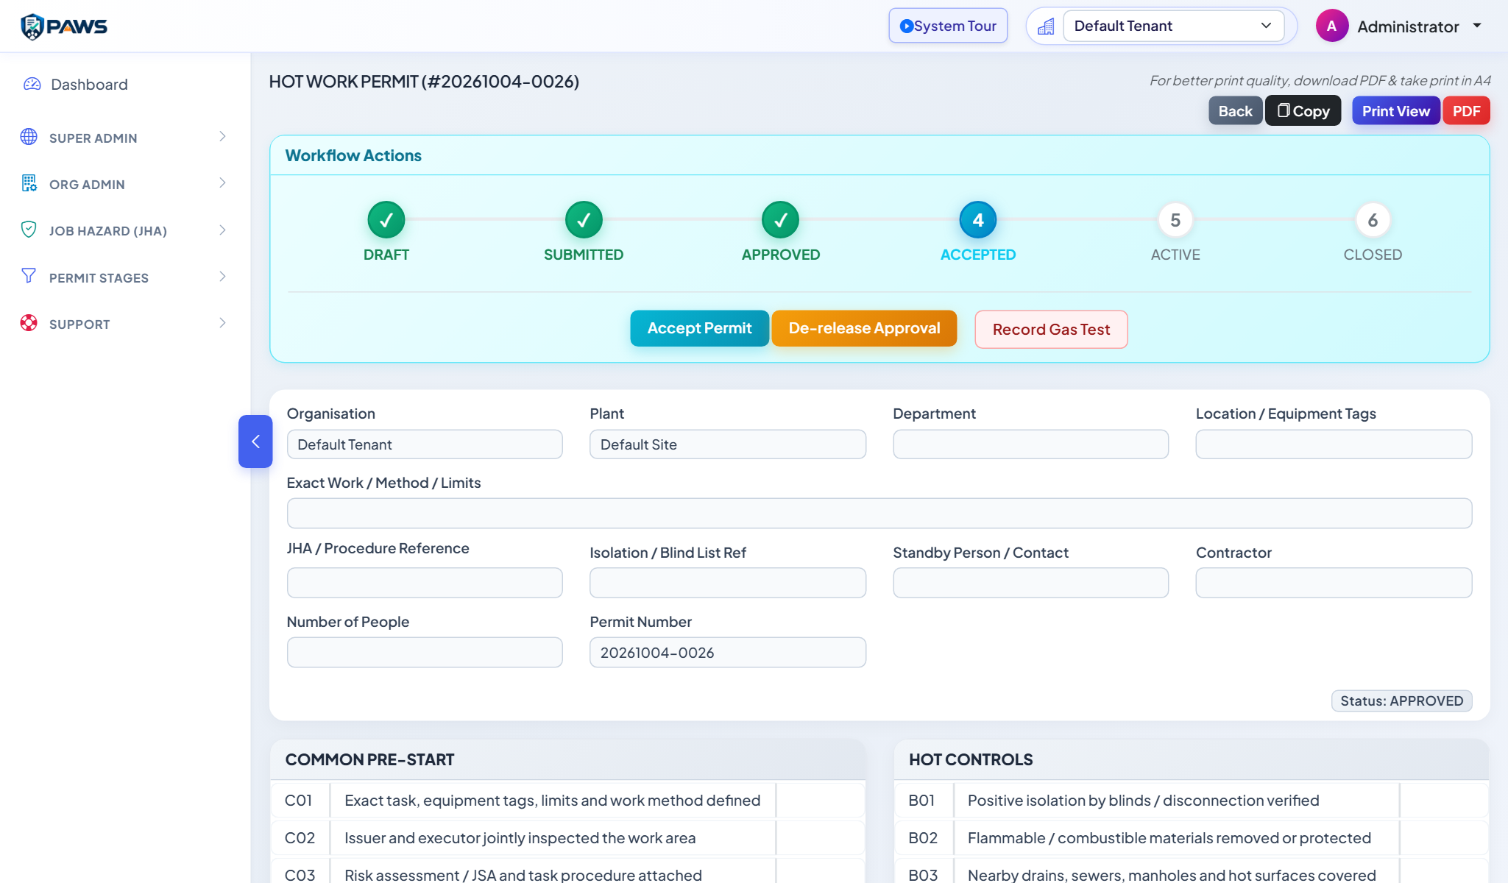This screenshot has width=1508, height=883.
Task: Click the tenant building icon in header
Action: pyautogui.click(x=1045, y=26)
